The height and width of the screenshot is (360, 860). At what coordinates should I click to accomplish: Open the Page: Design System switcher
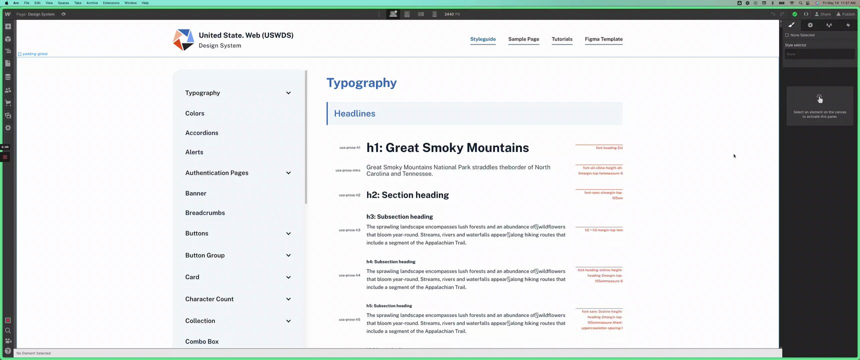35,14
